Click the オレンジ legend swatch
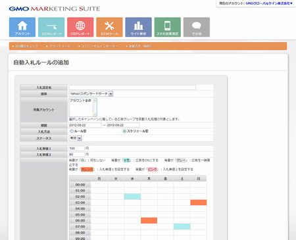 click(87, 170)
